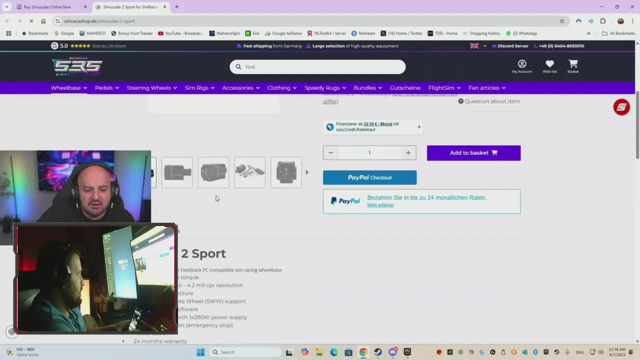Click the Question about item link

pos(492,101)
